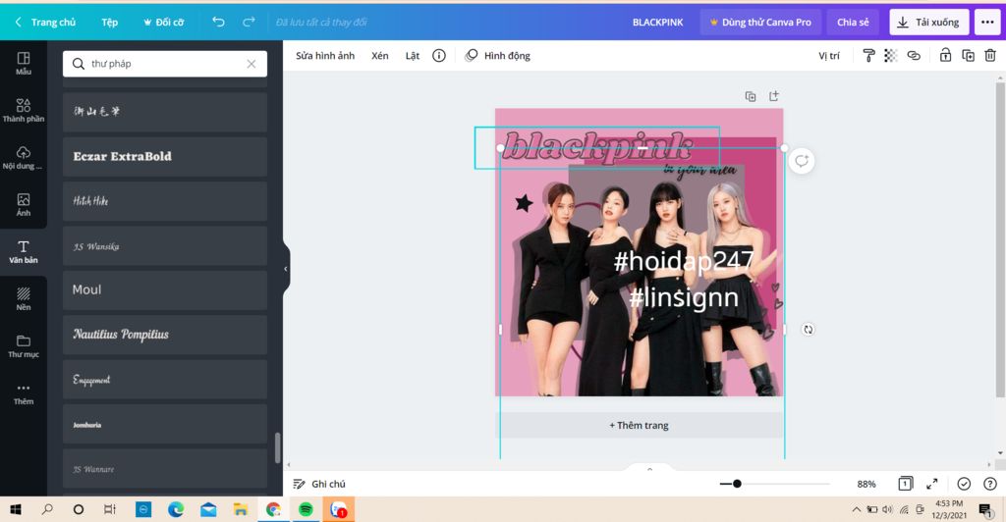Click Sửa hình ảnh edit image
The width and height of the screenshot is (1006, 522).
pyautogui.click(x=325, y=56)
